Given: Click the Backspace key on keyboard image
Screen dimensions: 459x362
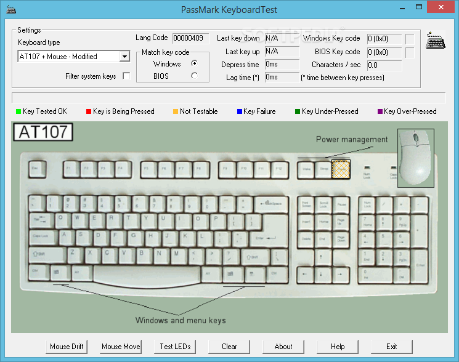Looking at the screenshot, I should 271,204.
